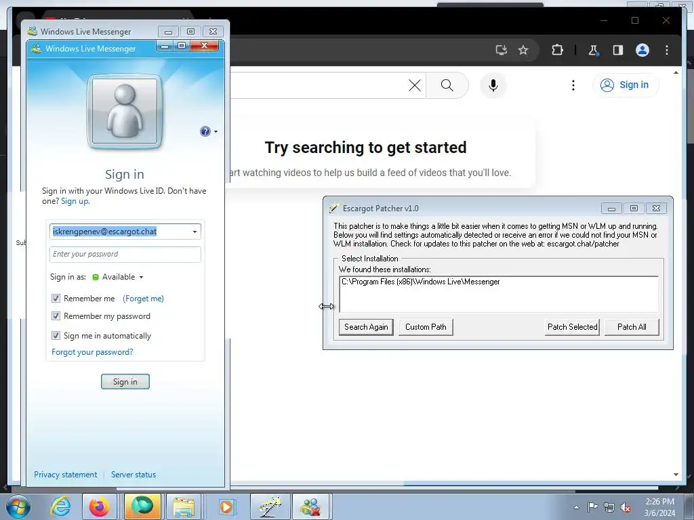Click the Escargot Patcher wand title icon

pyautogui.click(x=334, y=208)
